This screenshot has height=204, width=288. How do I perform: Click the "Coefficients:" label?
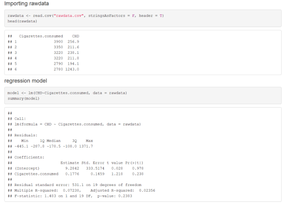(x=29, y=157)
